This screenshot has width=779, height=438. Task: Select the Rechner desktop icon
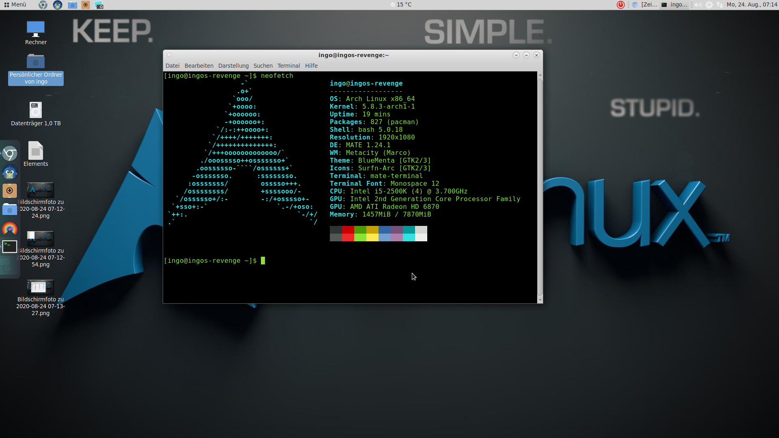pos(36,33)
